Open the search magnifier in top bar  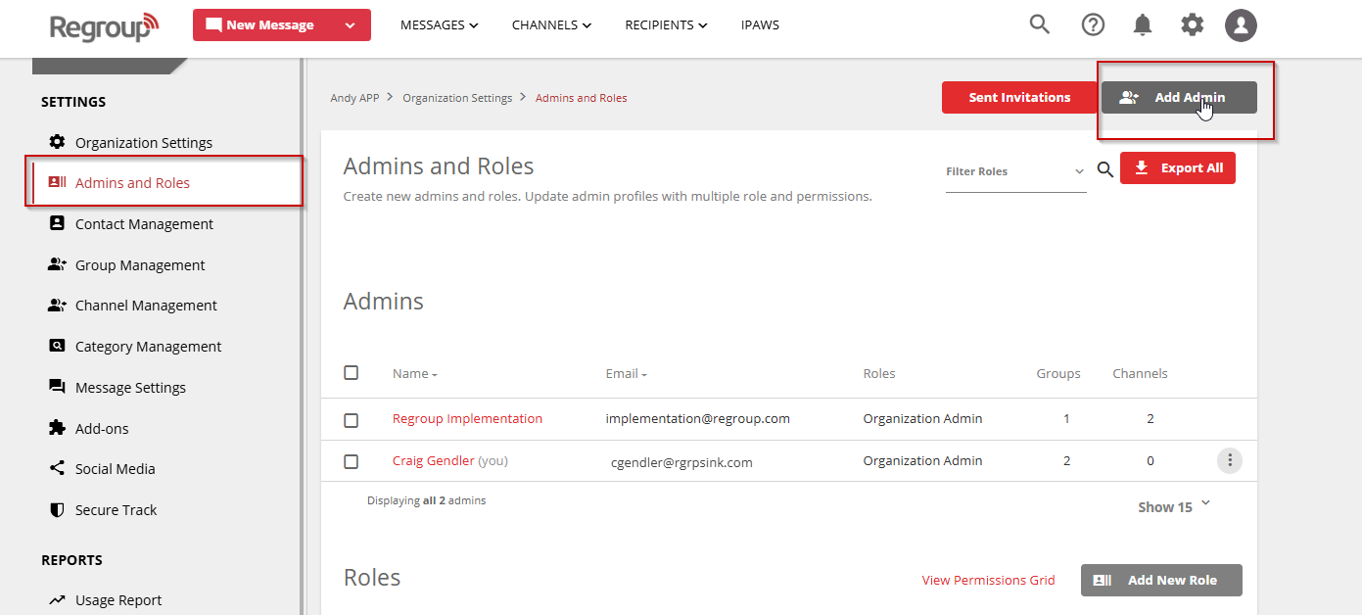1040,24
